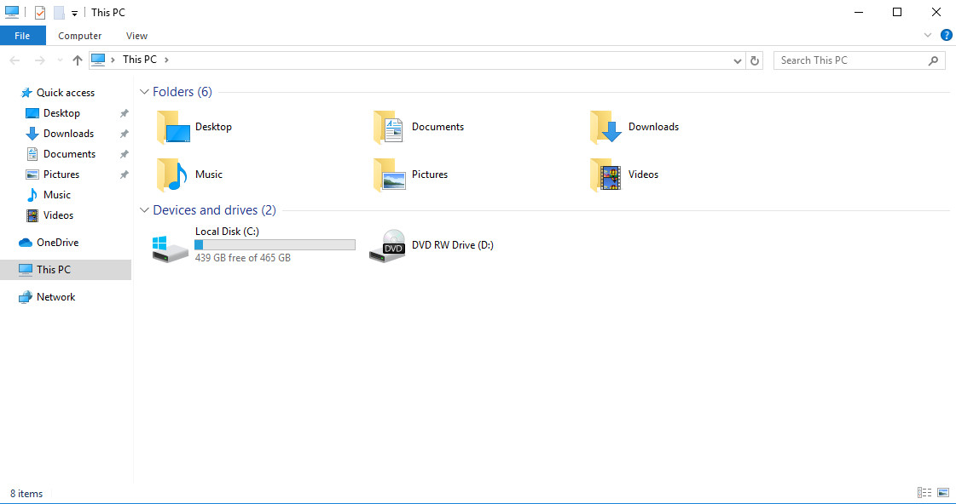This screenshot has height=504, width=956.
Task: Click the Search This PC field
Action: click(860, 60)
